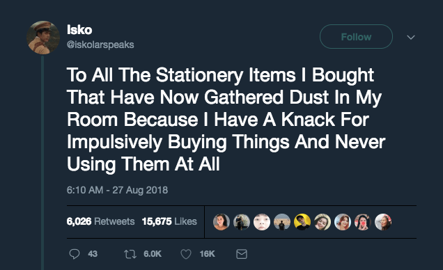Click the reply speech bubble icon

tap(75, 254)
